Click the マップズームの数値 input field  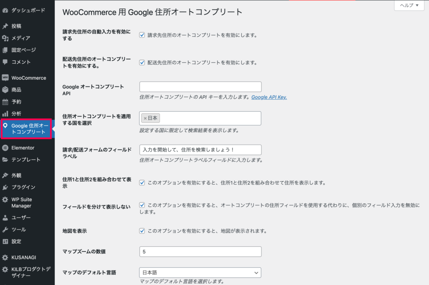click(200, 251)
